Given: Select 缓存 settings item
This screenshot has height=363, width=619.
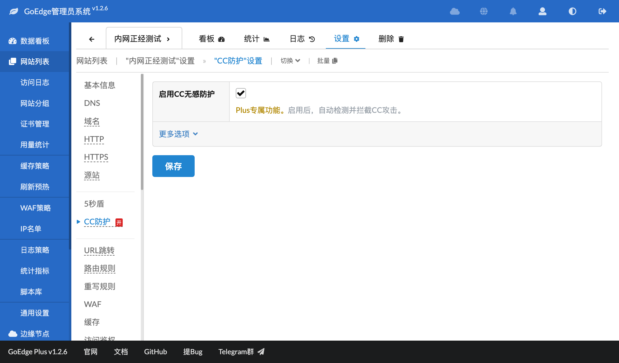Looking at the screenshot, I should 92,322.
